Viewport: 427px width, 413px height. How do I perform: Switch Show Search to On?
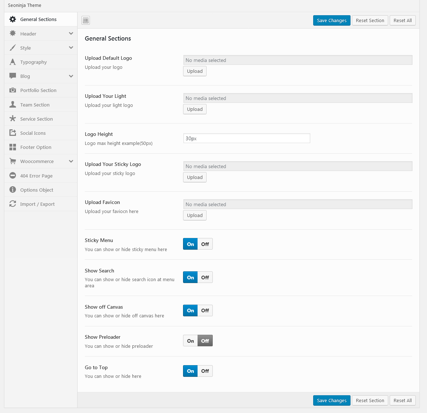pos(190,278)
